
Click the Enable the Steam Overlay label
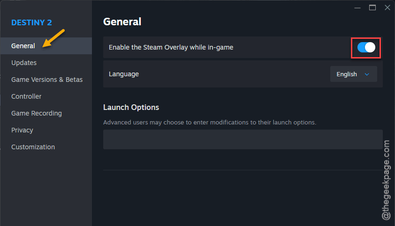click(171, 47)
